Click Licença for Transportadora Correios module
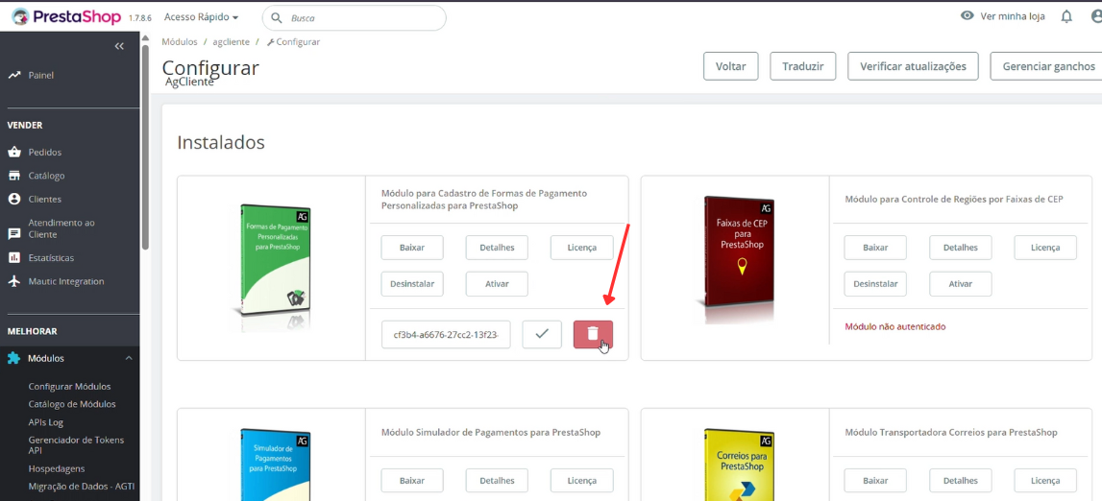 [1045, 481]
